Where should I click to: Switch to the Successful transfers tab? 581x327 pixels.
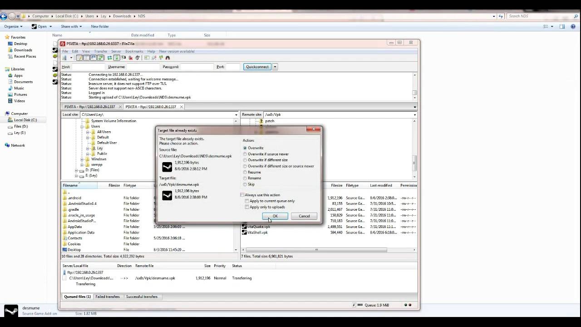[142, 297]
